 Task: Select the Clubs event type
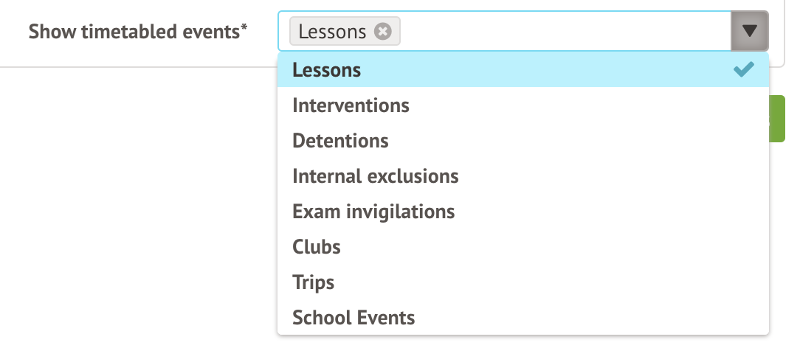point(317,247)
